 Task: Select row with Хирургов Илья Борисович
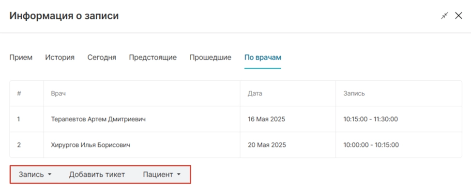(235, 145)
